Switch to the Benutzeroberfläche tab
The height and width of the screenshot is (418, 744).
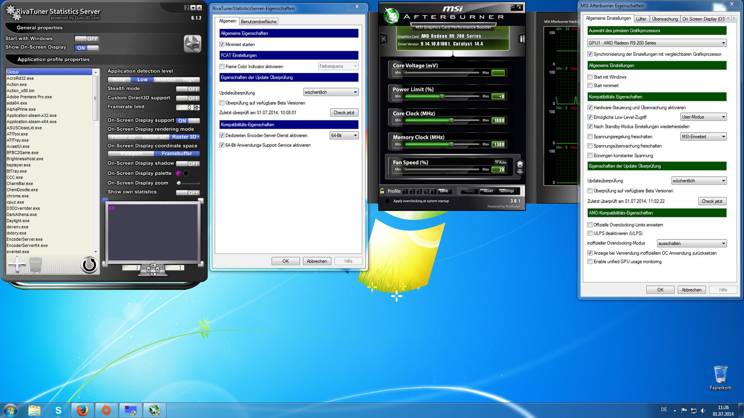(259, 22)
